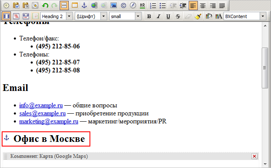This screenshot has width=271, height=168.
Task: Toggle center alignment
Action: [203, 5]
